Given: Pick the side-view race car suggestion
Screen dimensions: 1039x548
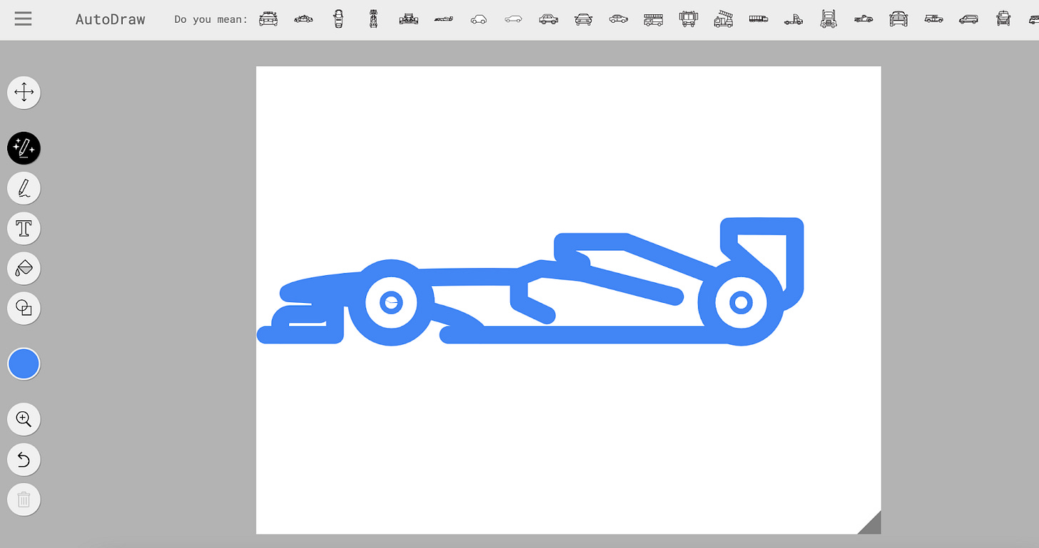Looking at the screenshot, I should [x=443, y=19].
